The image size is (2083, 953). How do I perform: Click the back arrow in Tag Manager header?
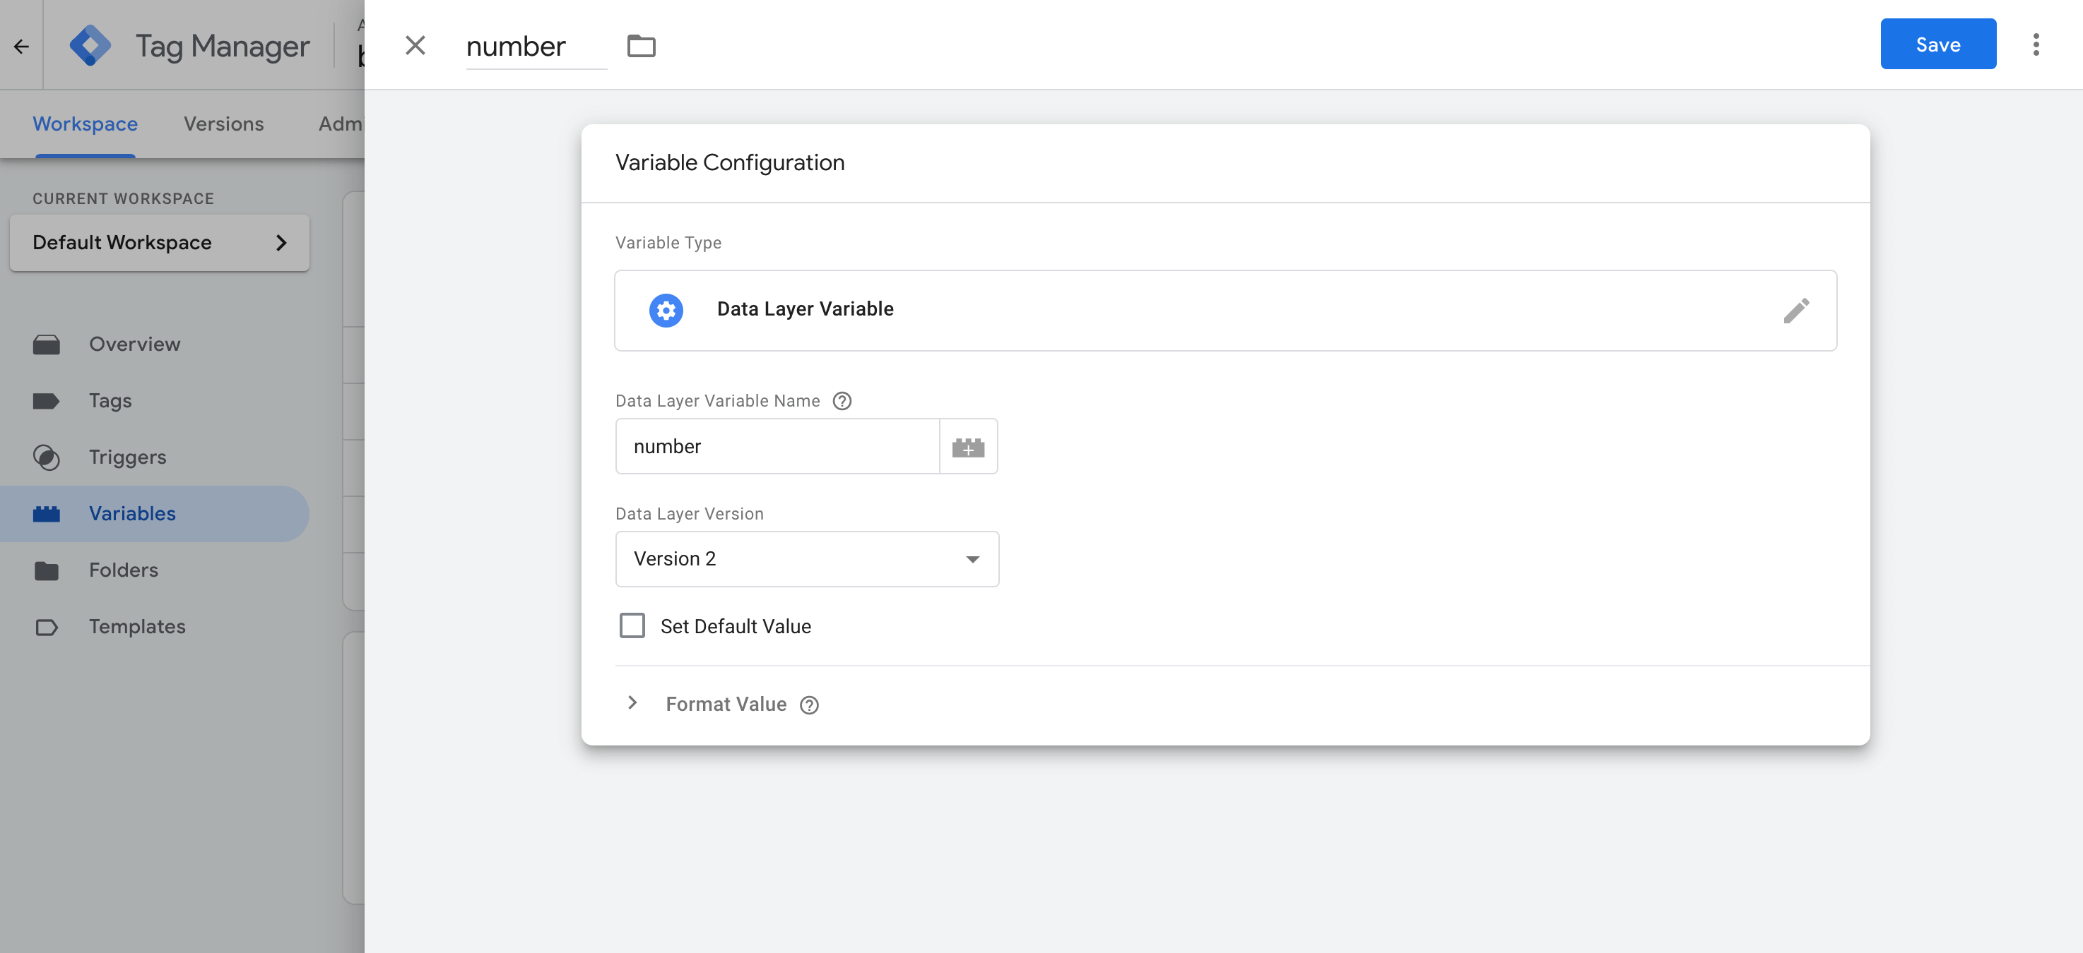(x=22, y=46)
